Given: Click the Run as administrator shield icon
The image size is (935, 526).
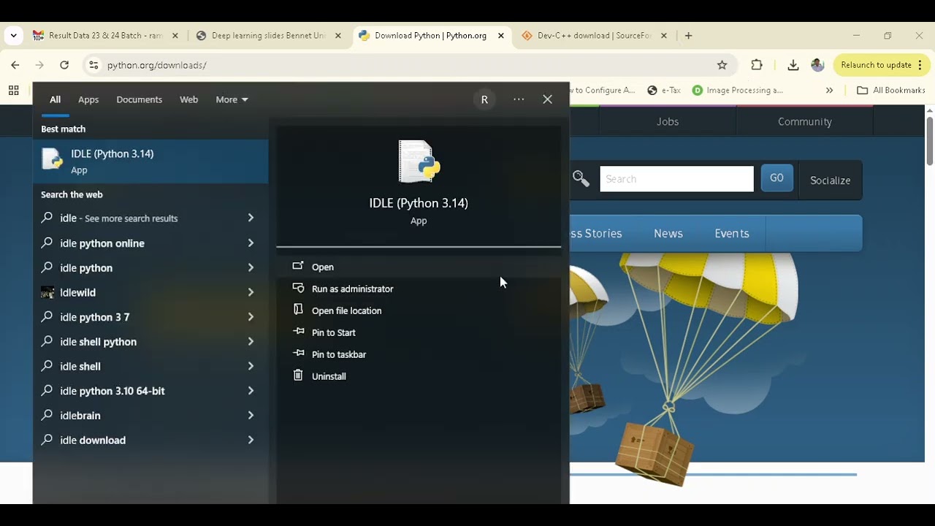Looking at the screenshot, I should click(298, 288).
